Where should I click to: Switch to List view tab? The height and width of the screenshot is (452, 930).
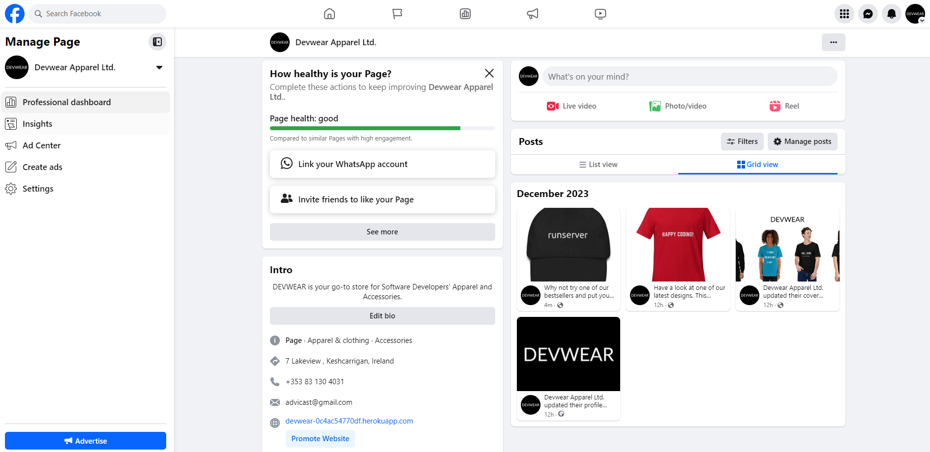(598, 165)
